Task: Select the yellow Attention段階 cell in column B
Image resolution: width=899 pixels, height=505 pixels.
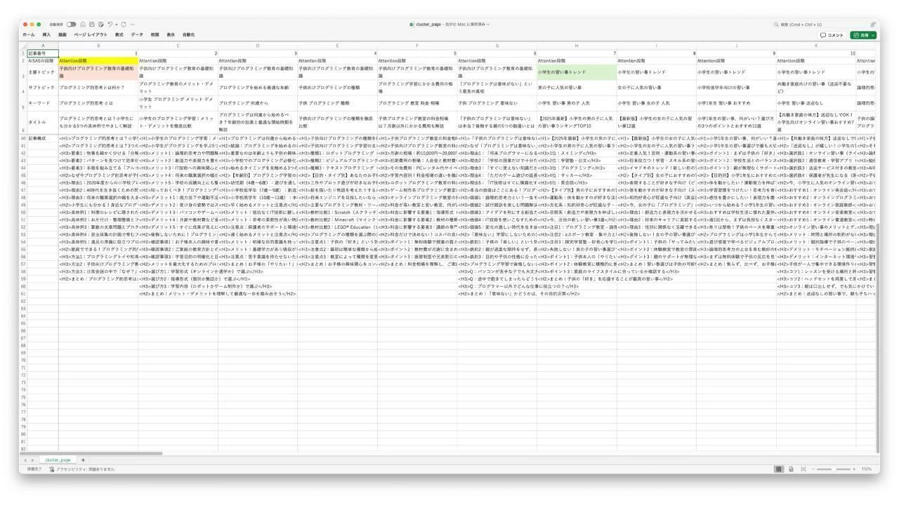Action: pyautogui.click(x=98, y=61)
